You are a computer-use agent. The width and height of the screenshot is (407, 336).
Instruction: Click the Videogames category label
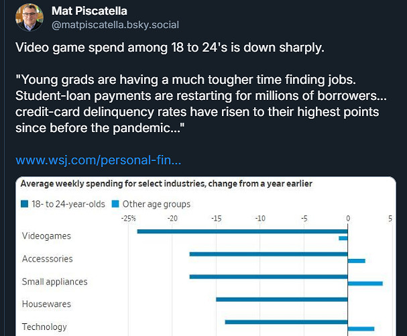pos(46,236)
